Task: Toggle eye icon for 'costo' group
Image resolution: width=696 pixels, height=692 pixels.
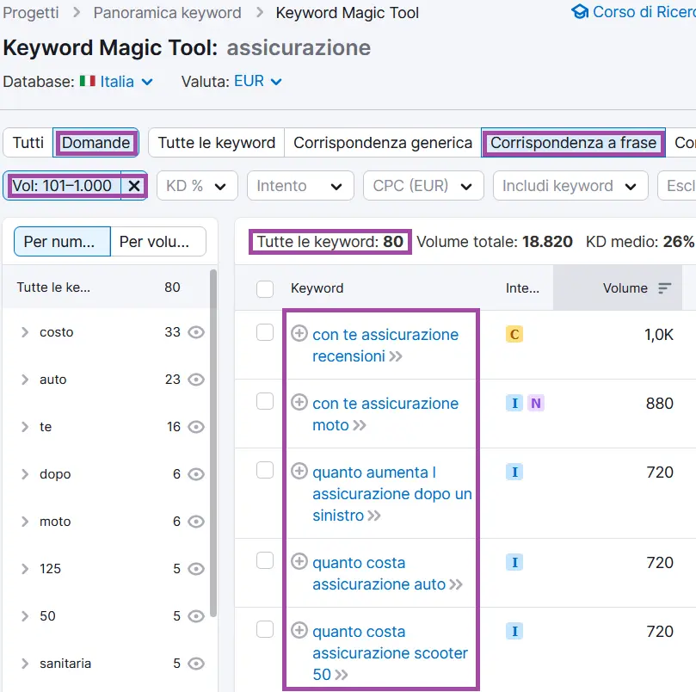Action: 196,332
